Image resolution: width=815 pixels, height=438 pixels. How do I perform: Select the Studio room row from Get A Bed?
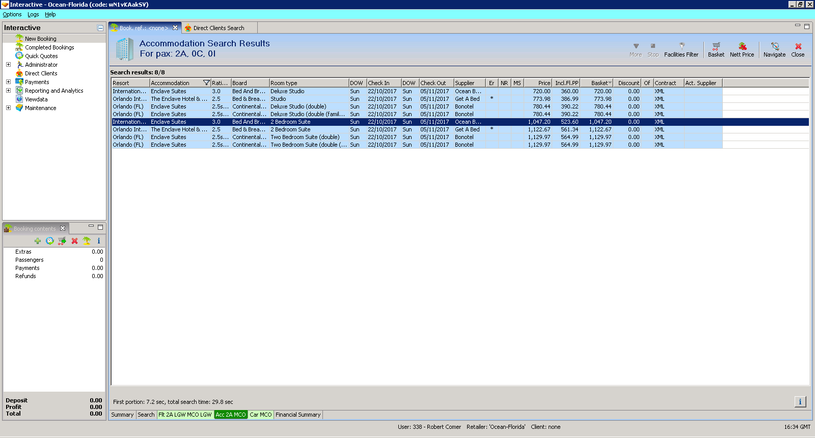click(x=417, y=99)
